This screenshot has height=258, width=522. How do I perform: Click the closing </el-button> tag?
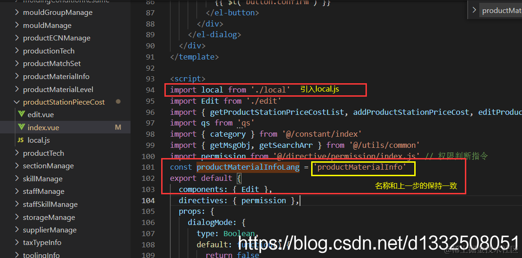coord(232,13)
